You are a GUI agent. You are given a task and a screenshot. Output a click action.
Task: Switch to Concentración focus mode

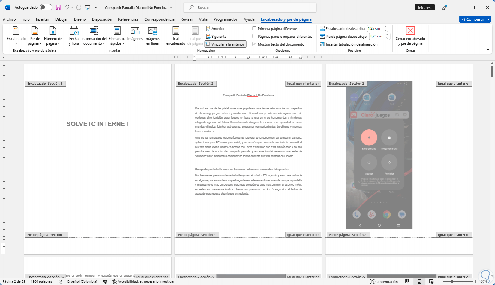point(384,281)
